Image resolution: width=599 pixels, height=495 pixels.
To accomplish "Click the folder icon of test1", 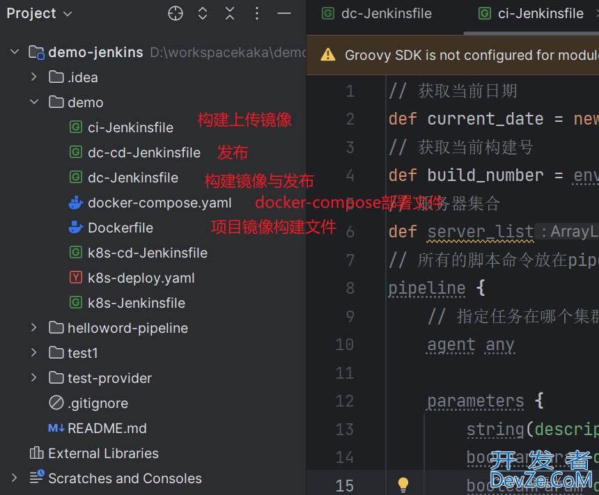I will coord(56,352).
